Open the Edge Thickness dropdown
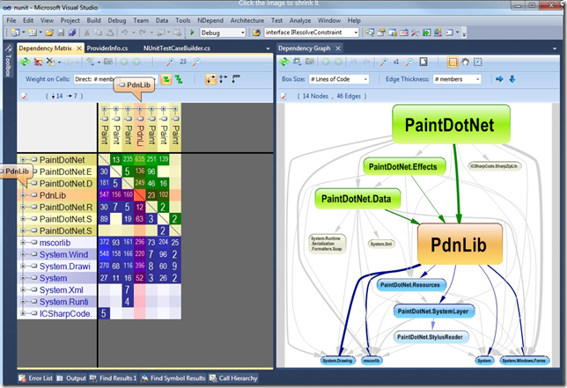This screenshot has width=567, height=388. pos(457,79)
